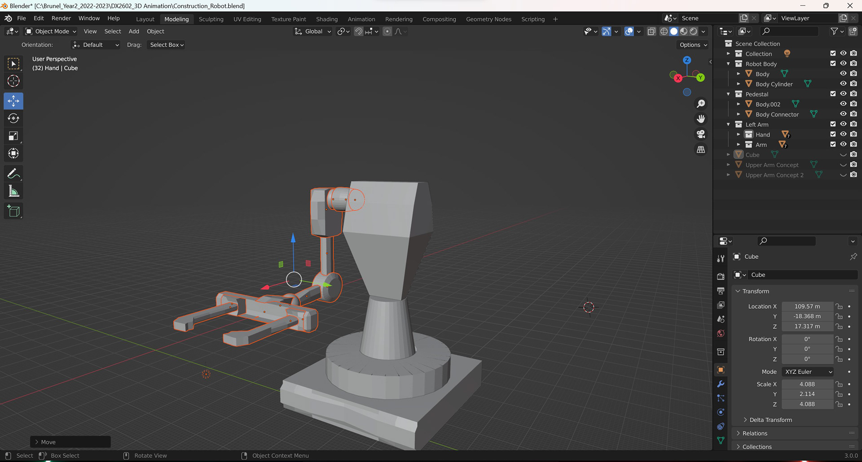
Task: Open the World properties tab
Action: click(721, 333)
